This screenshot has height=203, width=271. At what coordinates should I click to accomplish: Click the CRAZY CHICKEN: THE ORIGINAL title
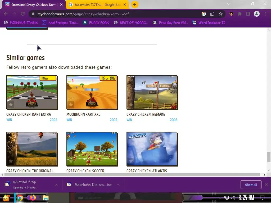tap(30, 171)
